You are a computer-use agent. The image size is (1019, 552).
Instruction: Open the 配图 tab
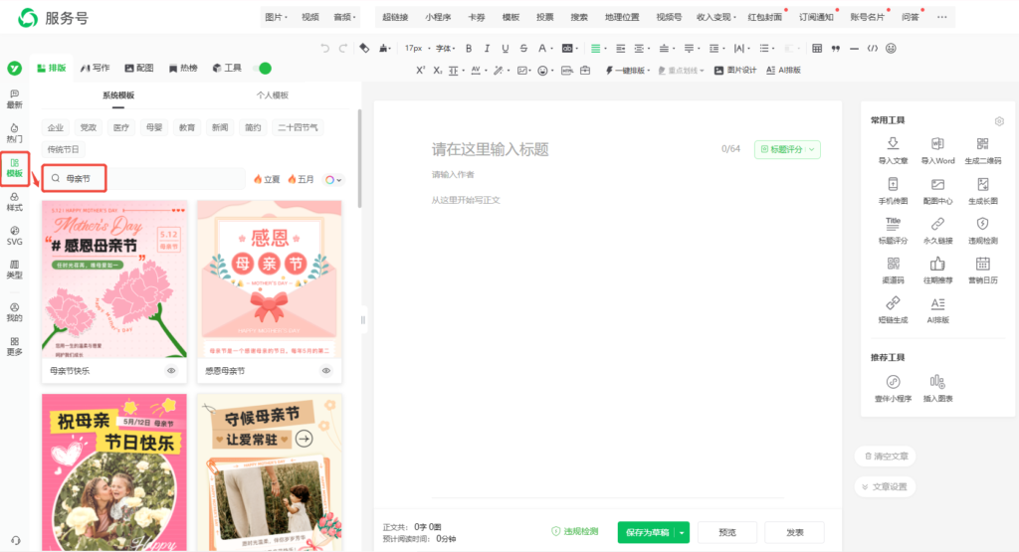pyautogui.click(x=139, y=68)
